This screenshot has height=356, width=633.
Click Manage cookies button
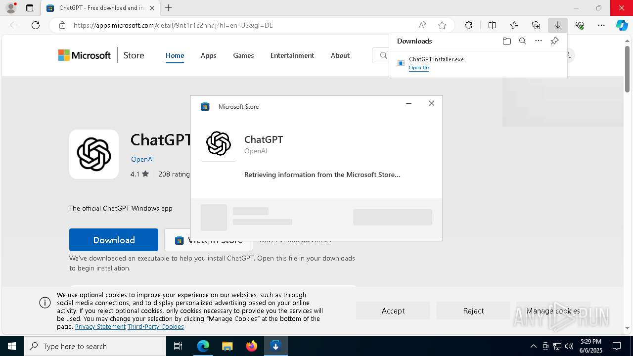click(x=553, y=311)
